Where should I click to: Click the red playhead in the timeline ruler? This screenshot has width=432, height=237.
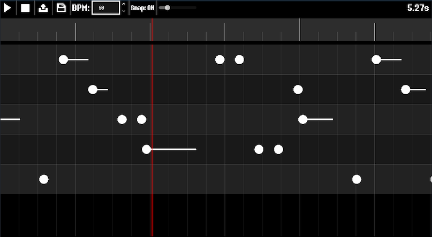152,30
